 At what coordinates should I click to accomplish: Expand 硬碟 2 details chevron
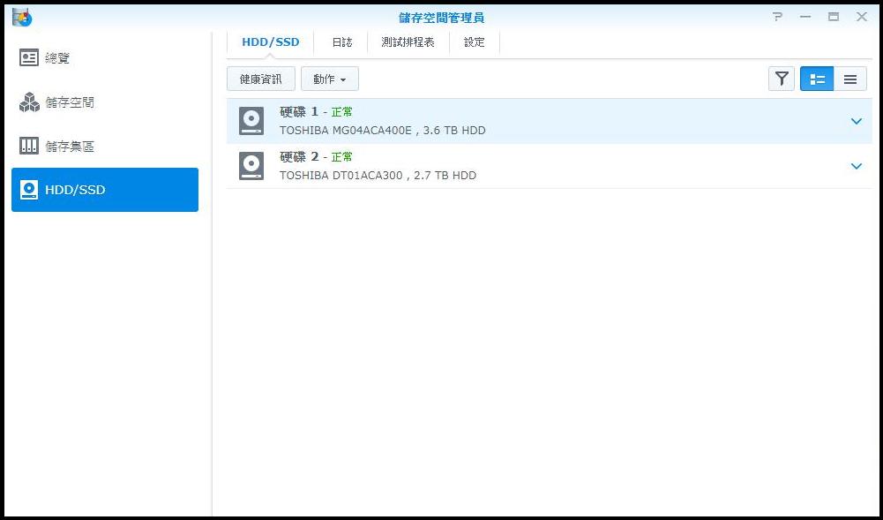(856, 166)
